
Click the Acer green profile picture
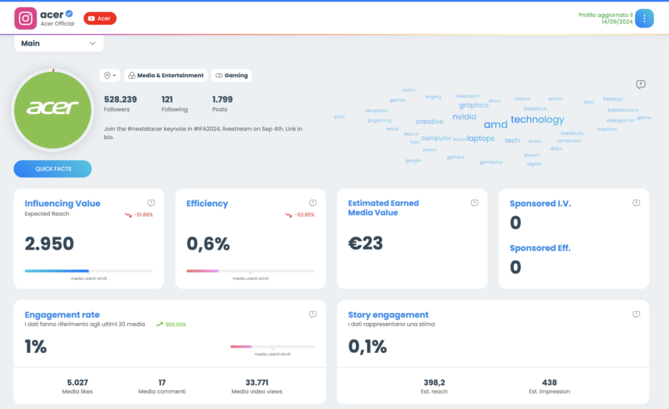point(53,110)
